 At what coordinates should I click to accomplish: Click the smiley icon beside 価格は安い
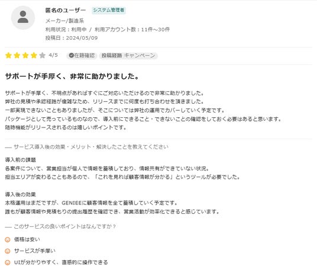[x=8, y=239]
